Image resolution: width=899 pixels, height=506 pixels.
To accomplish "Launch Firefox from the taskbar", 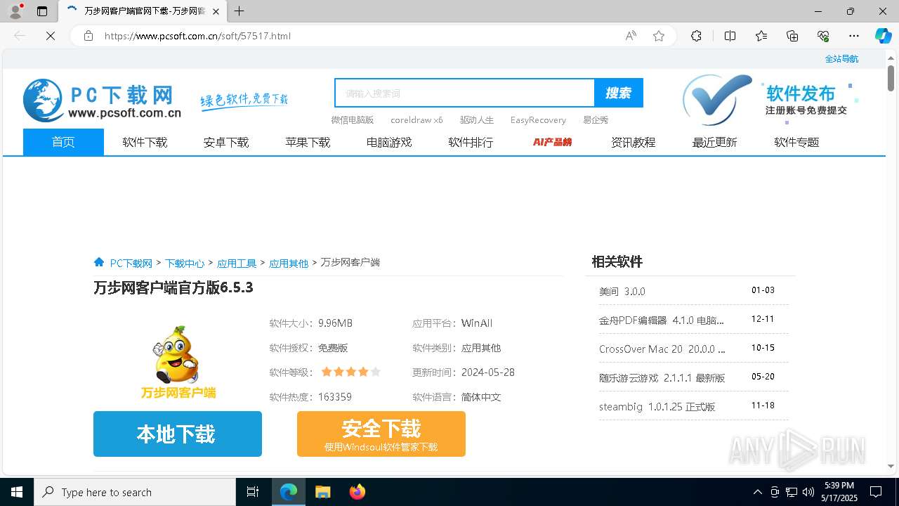I will [357, 492].
